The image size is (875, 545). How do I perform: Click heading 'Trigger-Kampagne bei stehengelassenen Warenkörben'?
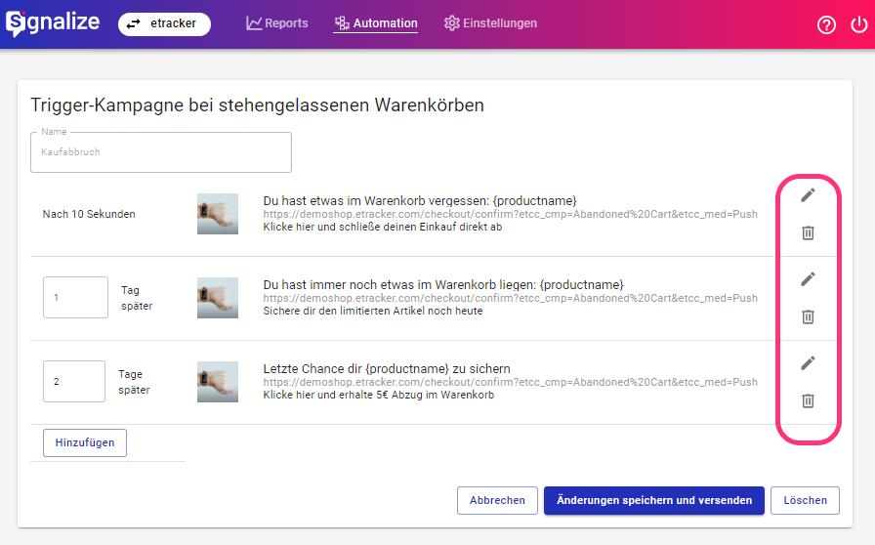coord(257,105)
